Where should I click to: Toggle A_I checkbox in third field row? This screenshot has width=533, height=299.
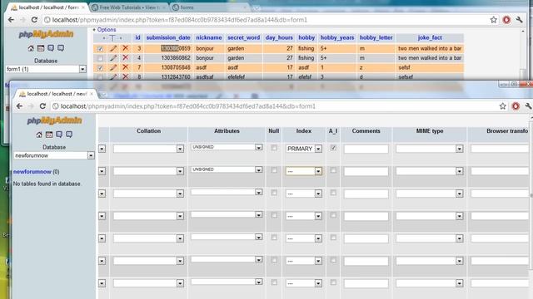tap(333, 193)
